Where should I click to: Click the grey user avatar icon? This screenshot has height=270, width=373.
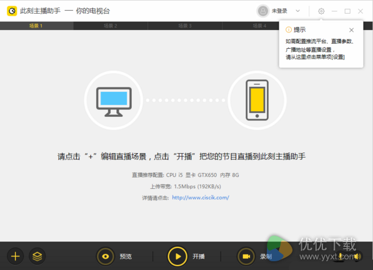(x=263, y=11)
